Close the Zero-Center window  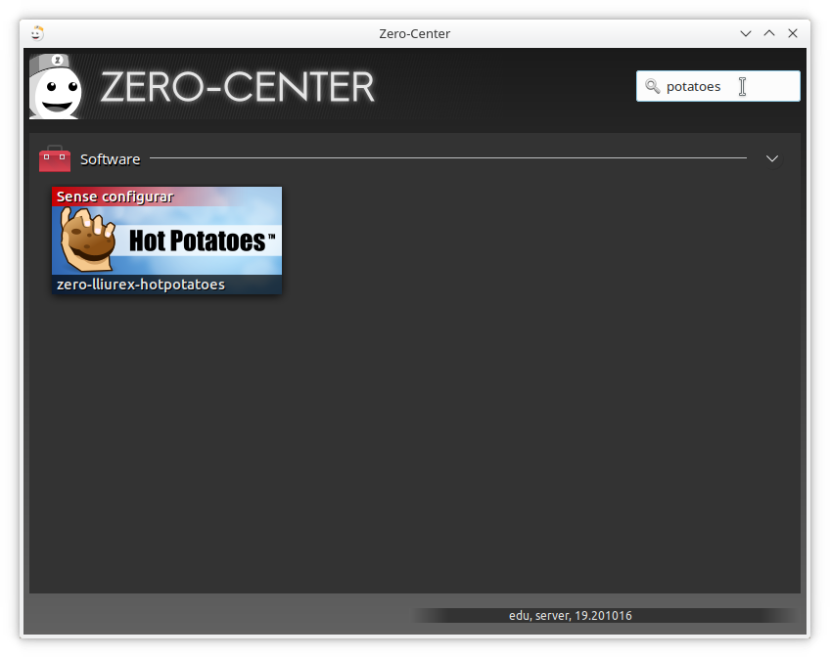[x=793, y=33]
